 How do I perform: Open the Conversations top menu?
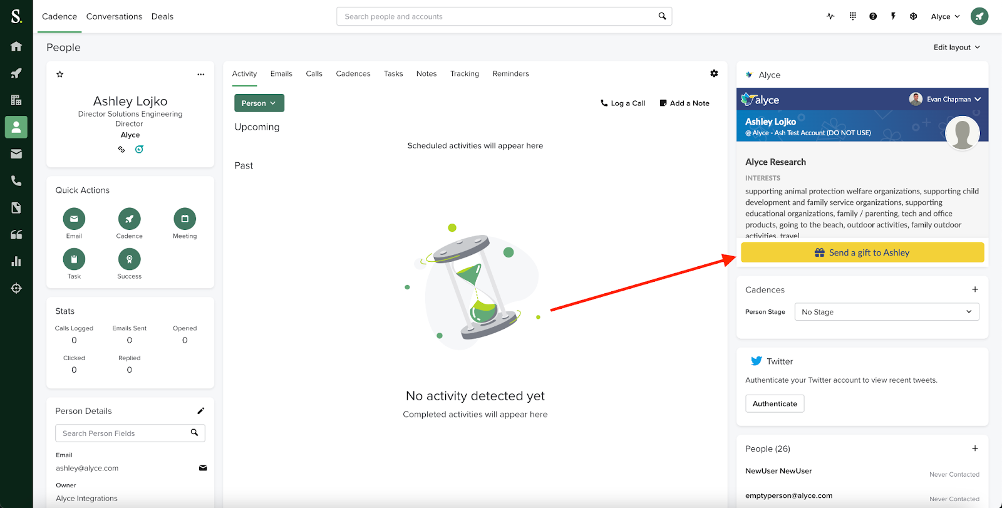pyautogui.click(x=115, y=16)
